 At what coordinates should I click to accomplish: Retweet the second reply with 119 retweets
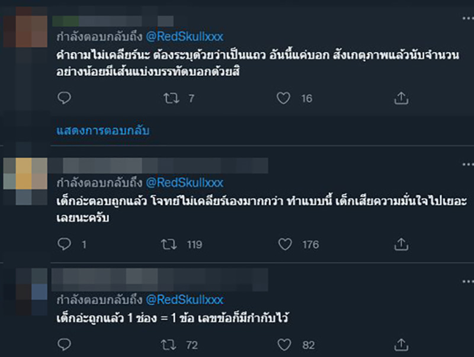click(172, 243)
